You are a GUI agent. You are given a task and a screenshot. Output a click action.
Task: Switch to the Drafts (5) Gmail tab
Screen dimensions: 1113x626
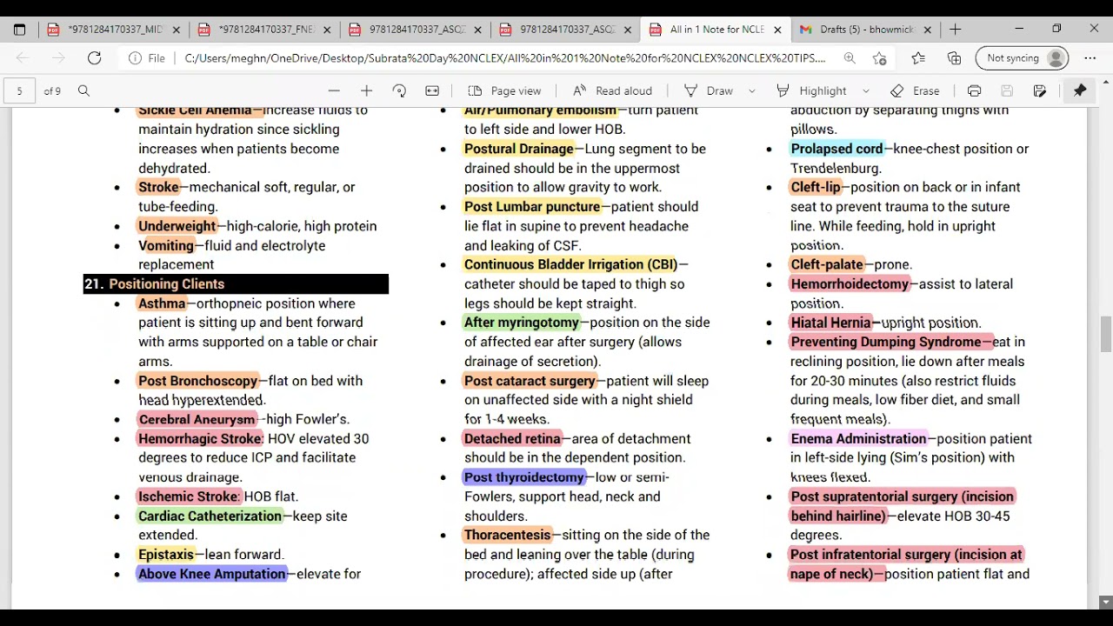tap(866, 30)
